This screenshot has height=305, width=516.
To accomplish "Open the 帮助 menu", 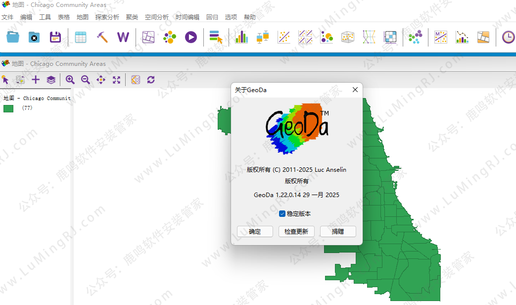I will 250,17.
